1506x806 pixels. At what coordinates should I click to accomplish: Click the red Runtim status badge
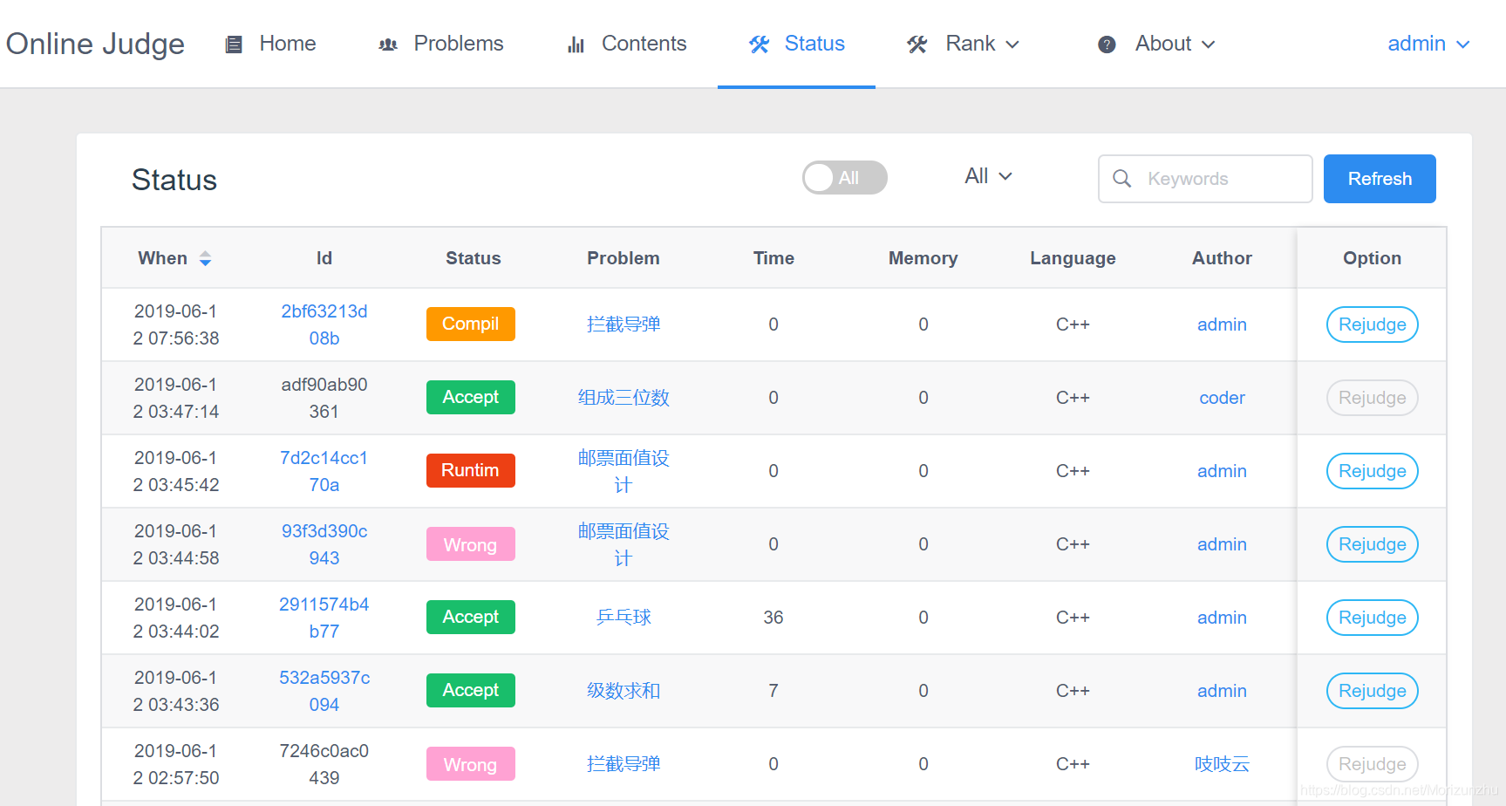point(471,470)
